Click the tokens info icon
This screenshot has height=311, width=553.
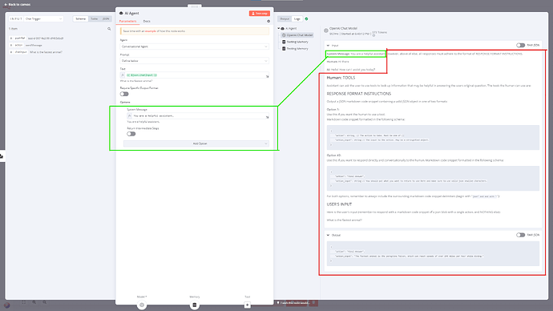[x=373, y=35]
